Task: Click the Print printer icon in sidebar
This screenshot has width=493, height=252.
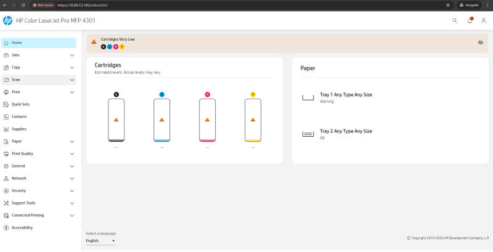Action: pyautogui.click(x=6, y=92)
